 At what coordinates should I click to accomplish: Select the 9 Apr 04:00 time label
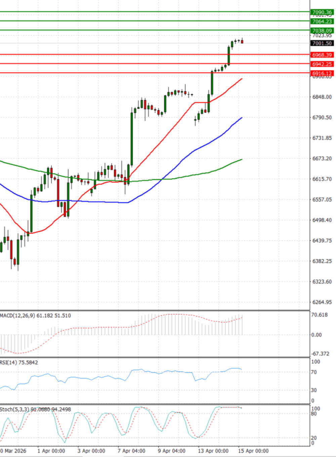[171, 451]
